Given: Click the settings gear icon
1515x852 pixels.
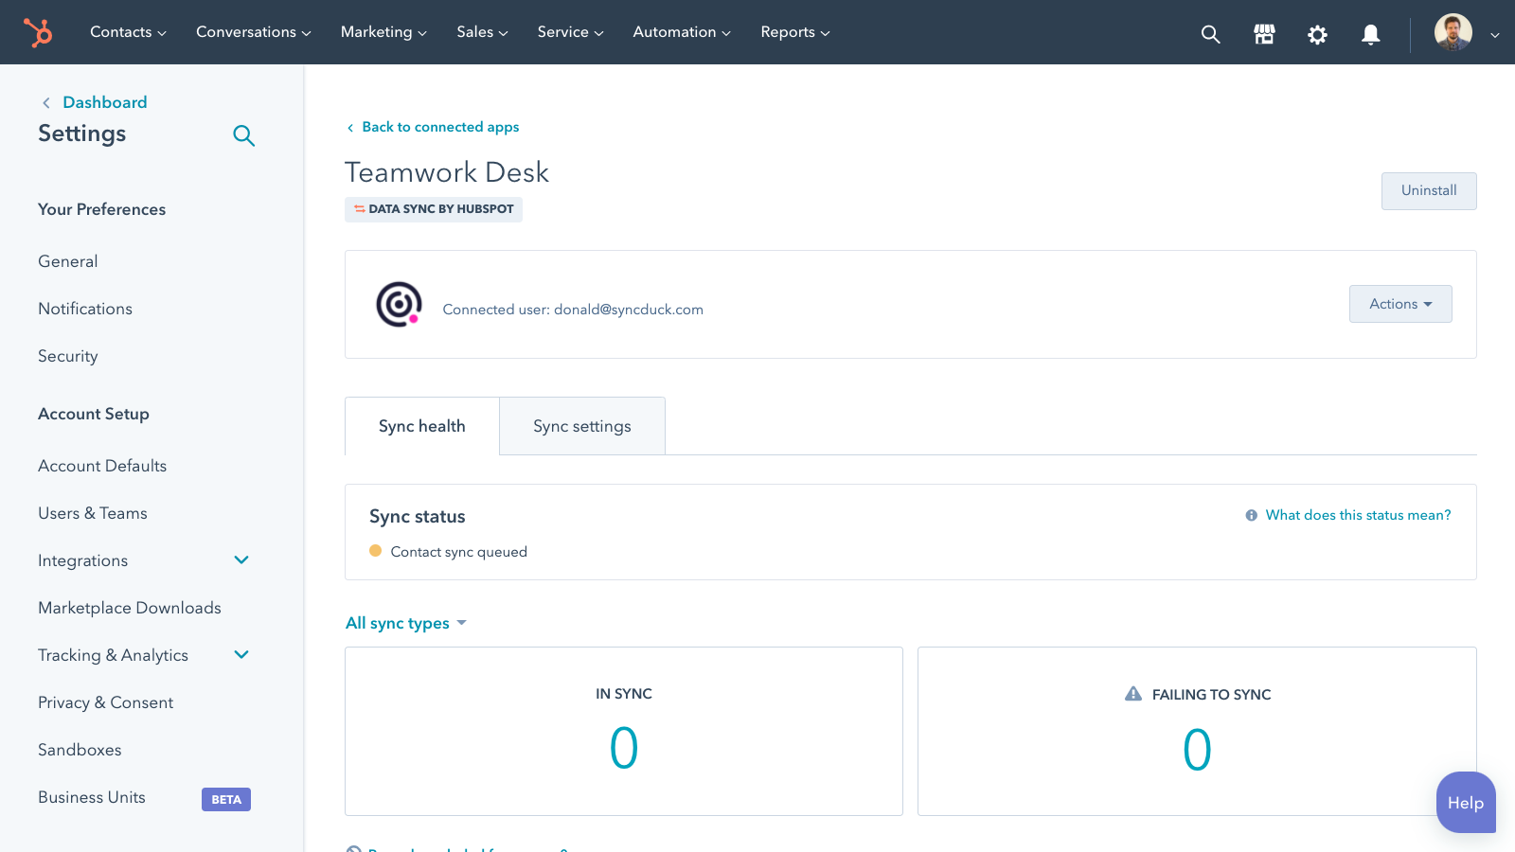Looking at the screenshot, I should [1317, 33].
